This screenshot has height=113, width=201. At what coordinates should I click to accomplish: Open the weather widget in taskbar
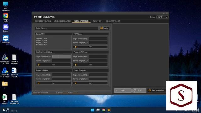[x=10, y=110]
